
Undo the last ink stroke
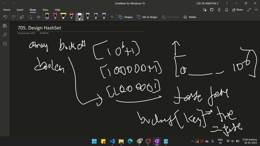(5, 17)
